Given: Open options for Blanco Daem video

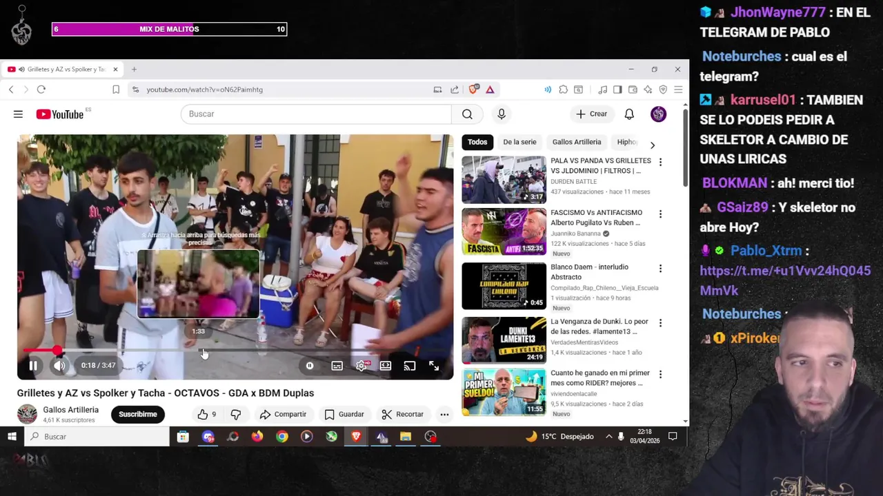Looking at the screenshot, I should tap(660, 269).
